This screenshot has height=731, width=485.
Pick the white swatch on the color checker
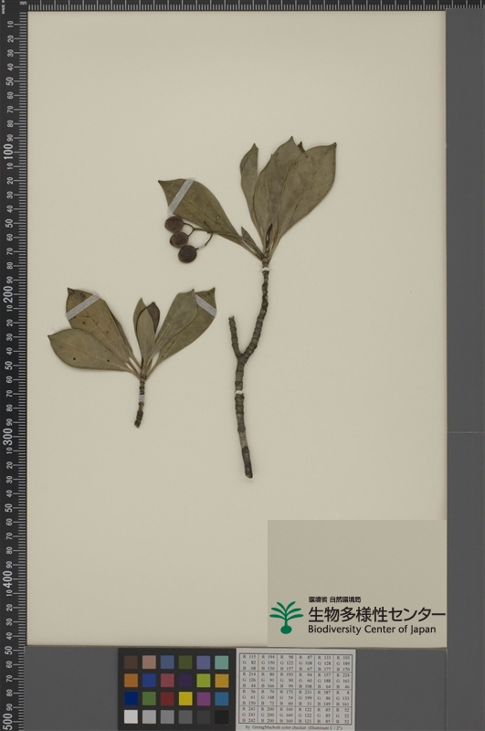point(131,716)
